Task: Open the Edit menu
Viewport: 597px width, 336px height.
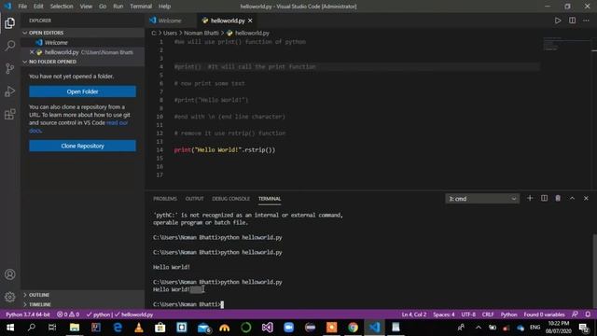Action: click(38, 7)
